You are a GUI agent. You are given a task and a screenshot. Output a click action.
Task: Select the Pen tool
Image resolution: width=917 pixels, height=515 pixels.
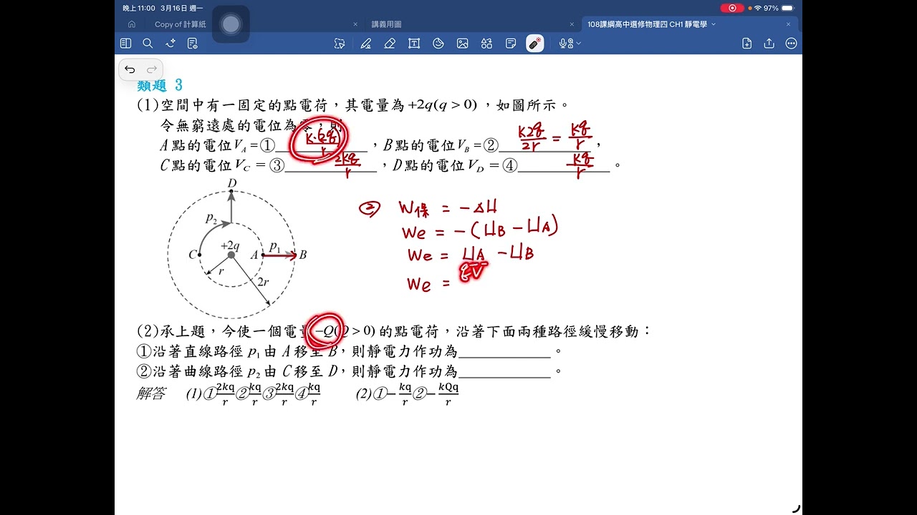pyautogui.click(x=365, y=44)
